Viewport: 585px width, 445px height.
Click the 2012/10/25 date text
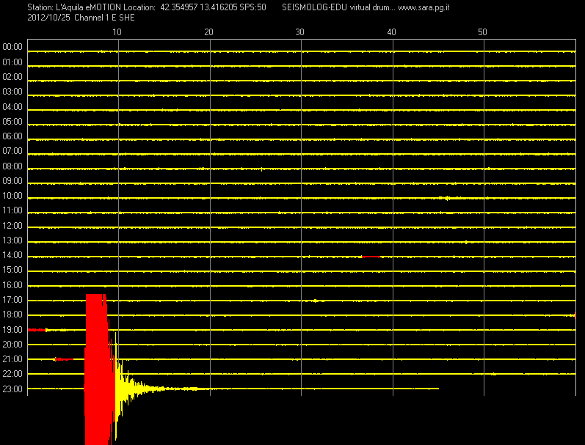[x=48, y=18]
